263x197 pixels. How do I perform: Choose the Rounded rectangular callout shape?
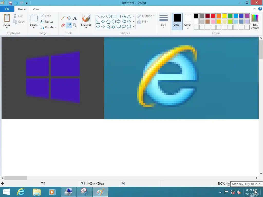(x=119, y=26)
